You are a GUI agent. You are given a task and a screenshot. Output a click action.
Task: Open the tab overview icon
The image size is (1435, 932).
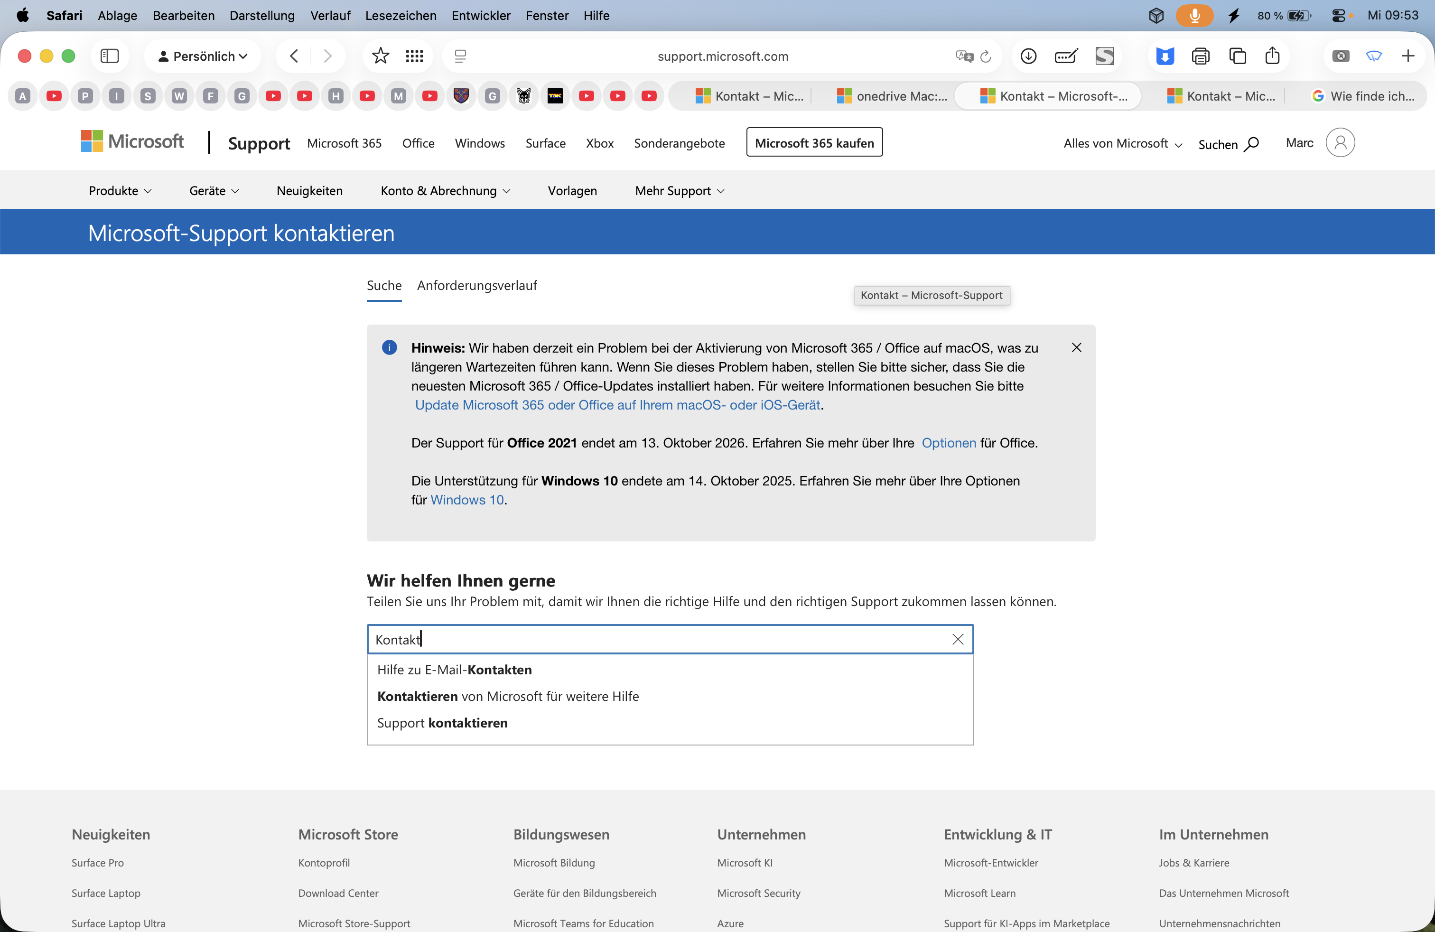tap(1237, 56)
